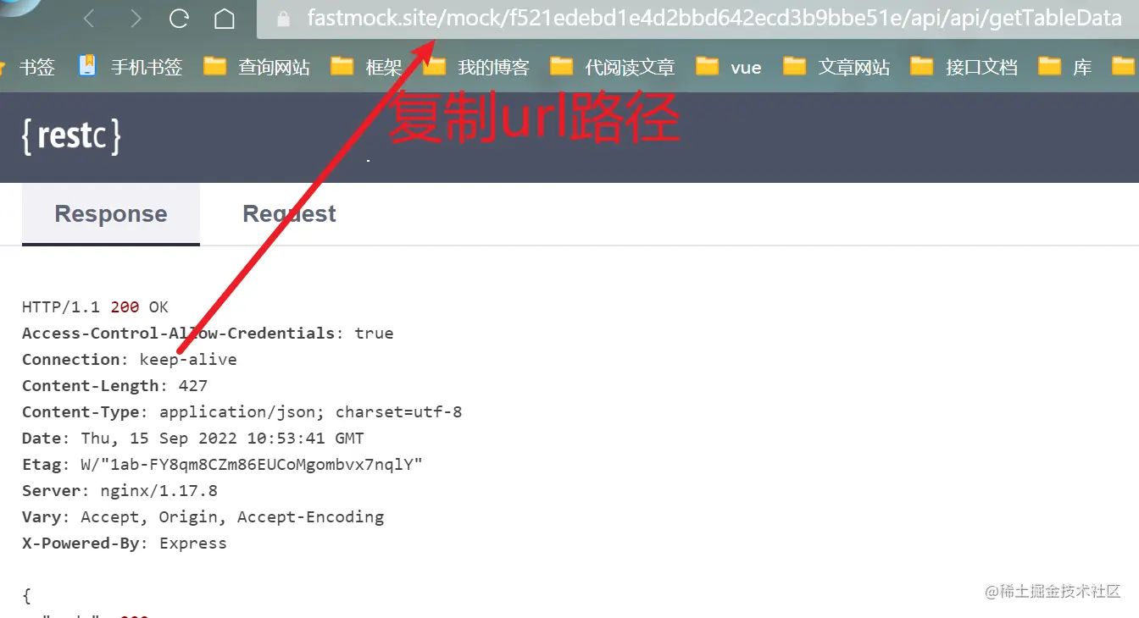This screenshot has width=1139, height=618.
Task: Reload the page with refresh icon
Action: coord(179,19)
